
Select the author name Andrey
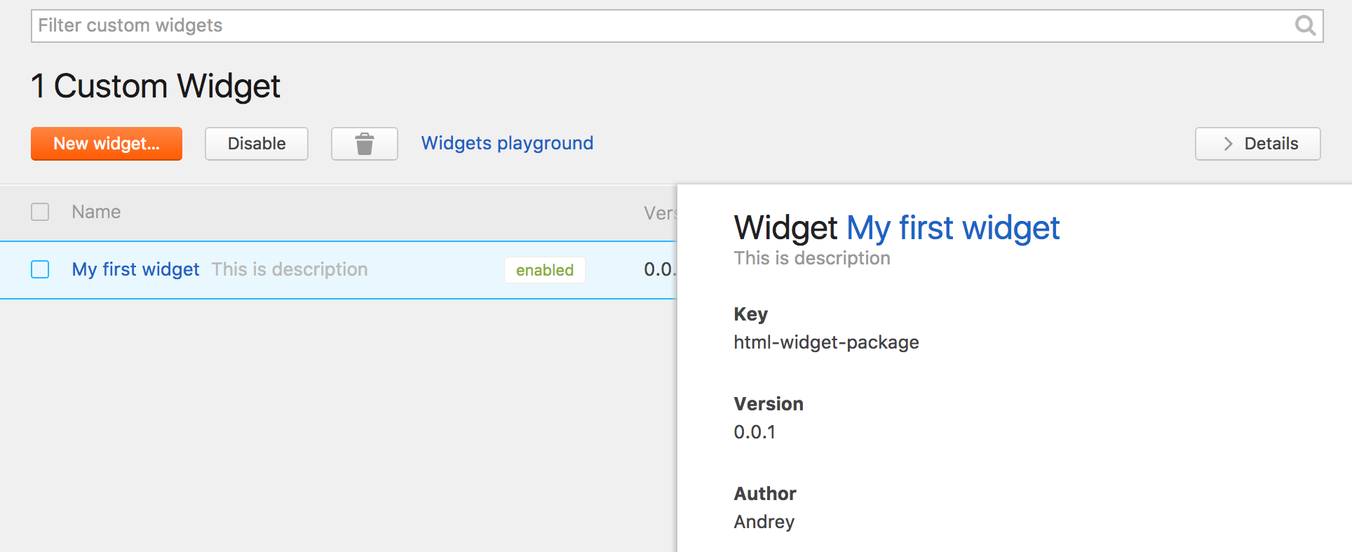point(764,522)
